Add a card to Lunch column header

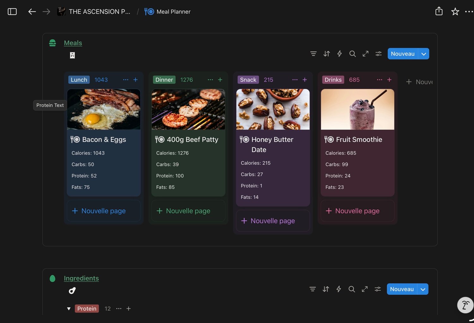pyautogui.click(x=136, y=80)
